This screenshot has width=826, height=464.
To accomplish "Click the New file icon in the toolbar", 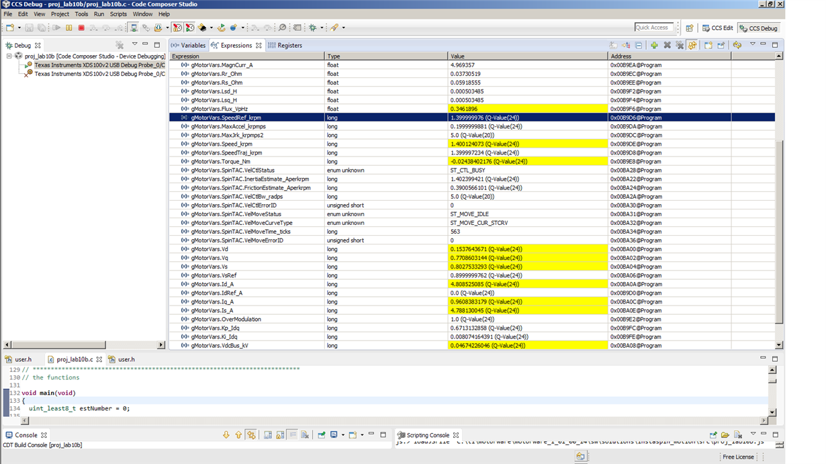I will coord(9,28).
